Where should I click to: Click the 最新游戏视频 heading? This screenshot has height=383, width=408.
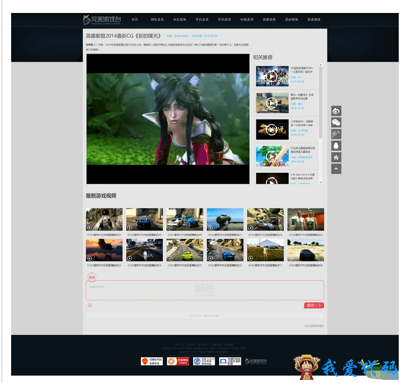pos(101,196)
